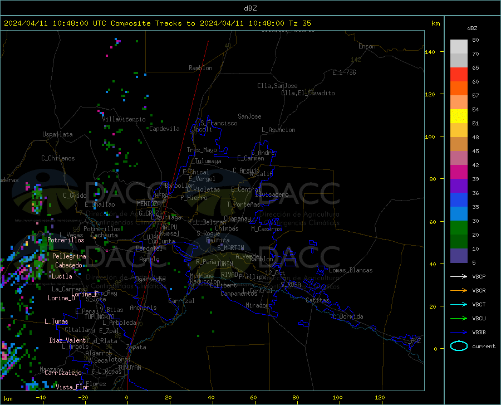The image size is (501, 405).
Task: Click the Capdevila map label
Action: 165,129
